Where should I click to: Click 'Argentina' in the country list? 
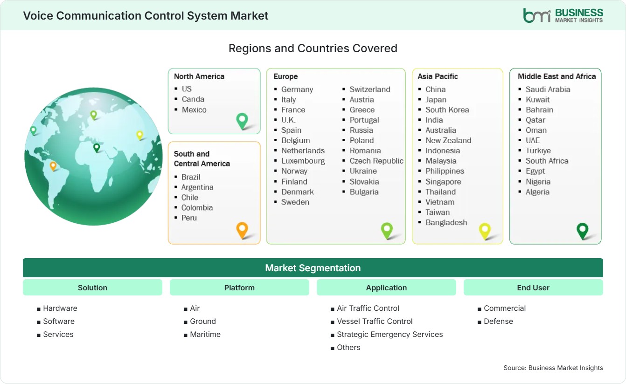197,187
